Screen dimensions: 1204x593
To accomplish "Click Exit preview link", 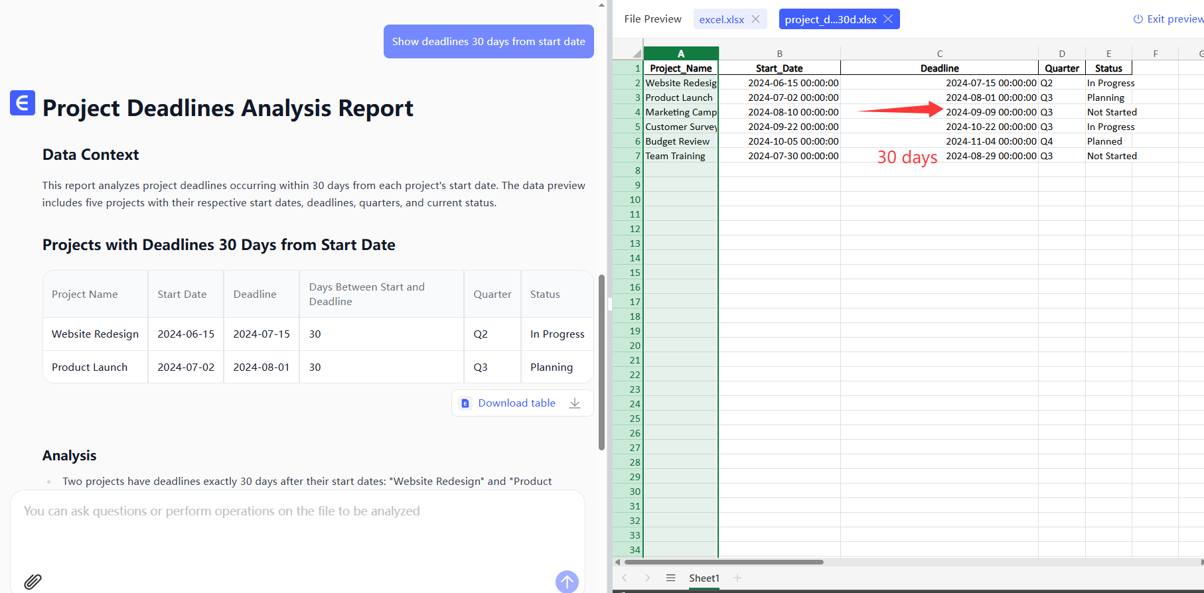I will tap(1168, 19).
